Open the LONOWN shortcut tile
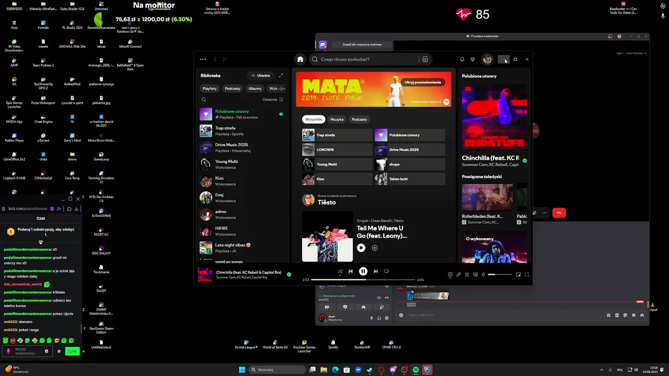Screen dimensions: 669x376 337,149
